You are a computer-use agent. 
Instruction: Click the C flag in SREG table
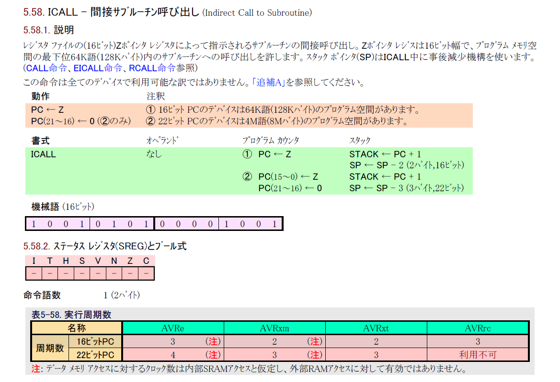(x=146, y=261)
